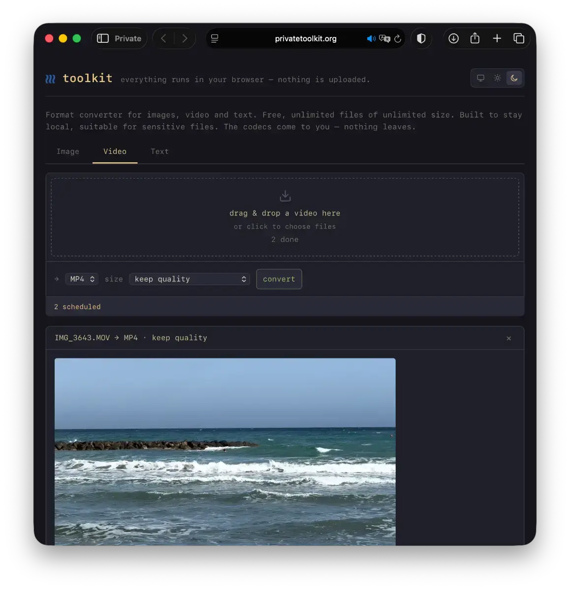Switch to the Text tab
Viewport: 570px width, 590px height.
[x=159, y=151]
